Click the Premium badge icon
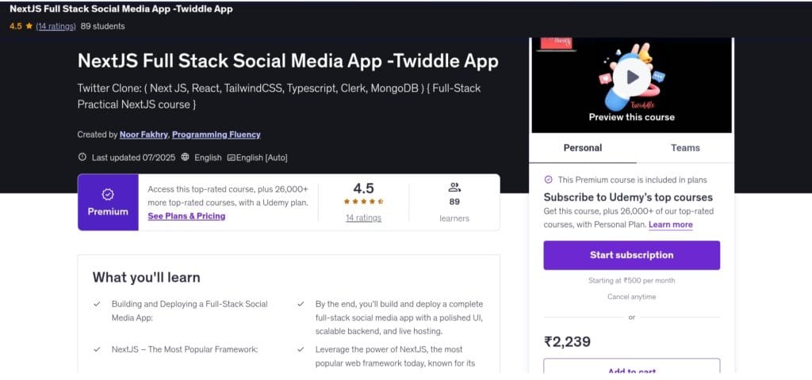 108,194
